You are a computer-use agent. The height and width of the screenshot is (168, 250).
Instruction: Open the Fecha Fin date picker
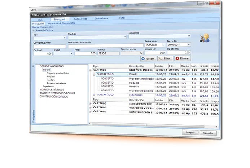(189, 45)
